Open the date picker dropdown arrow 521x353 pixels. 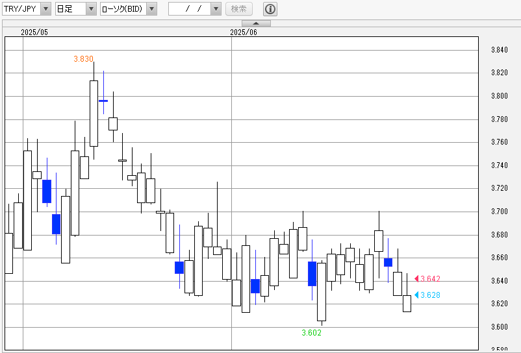216,9
